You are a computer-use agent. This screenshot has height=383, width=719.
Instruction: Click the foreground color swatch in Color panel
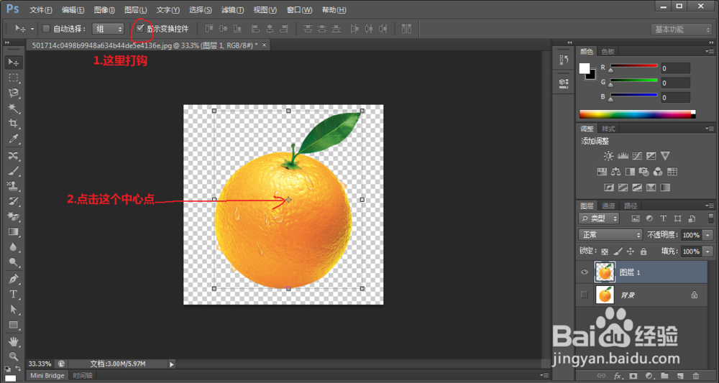pos(584,69)
